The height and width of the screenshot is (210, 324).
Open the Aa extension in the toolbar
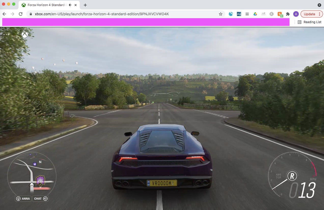[x=239, y=14]
